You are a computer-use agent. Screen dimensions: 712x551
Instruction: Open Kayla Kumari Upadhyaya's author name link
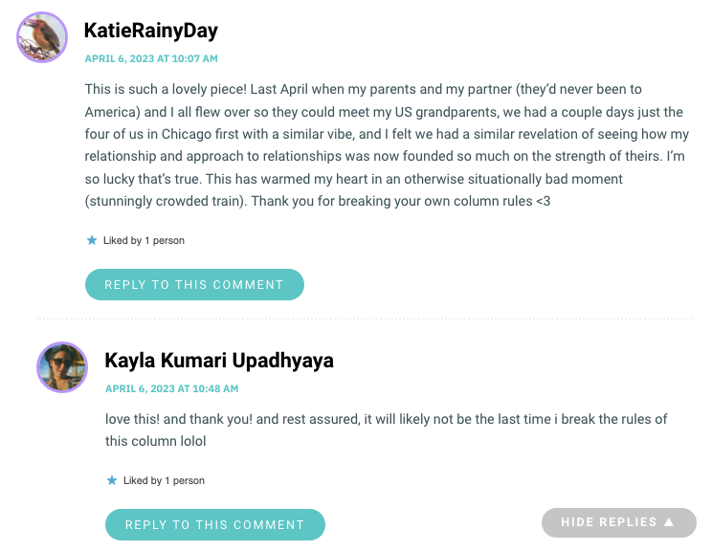pos(219,361)
